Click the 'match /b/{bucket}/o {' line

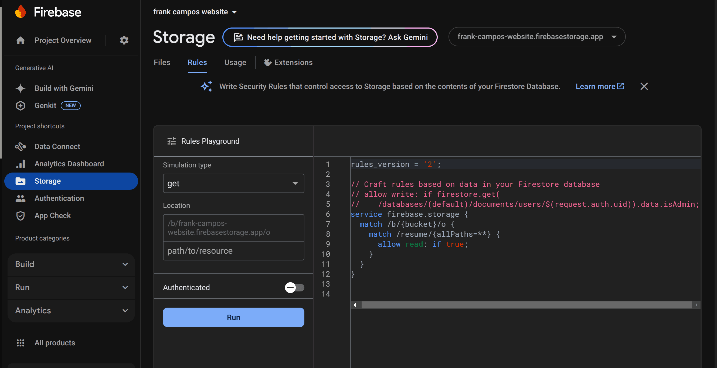click(407, 224)
